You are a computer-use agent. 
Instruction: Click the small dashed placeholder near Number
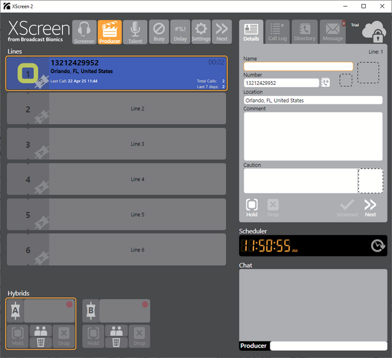tap(346, 80)
